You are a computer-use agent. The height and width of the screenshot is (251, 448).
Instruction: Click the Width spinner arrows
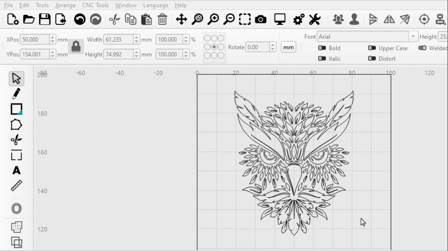tap(137, 40)
